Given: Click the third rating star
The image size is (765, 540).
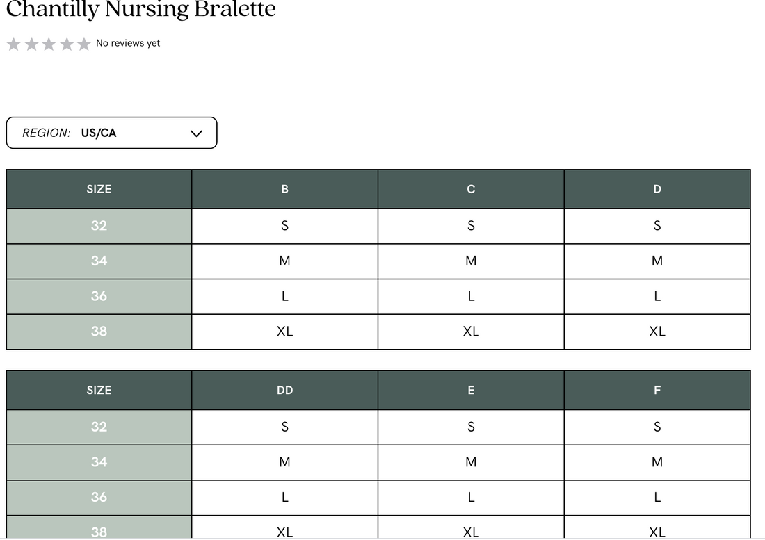Looking at the screenshot, I should [49, 44].
